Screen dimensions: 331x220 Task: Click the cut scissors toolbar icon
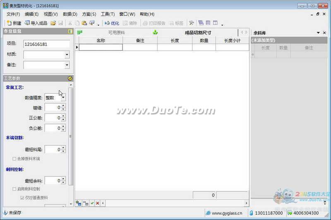pyautogui.click(x=70, y=23)
